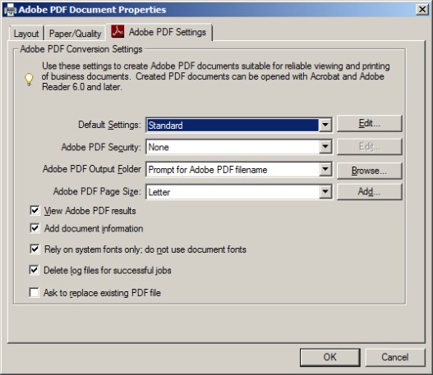Viewport: 433px width, 375px height.
Task: Expand the Adobe PDF Security dropdown arrow
Action: (325, 147)
